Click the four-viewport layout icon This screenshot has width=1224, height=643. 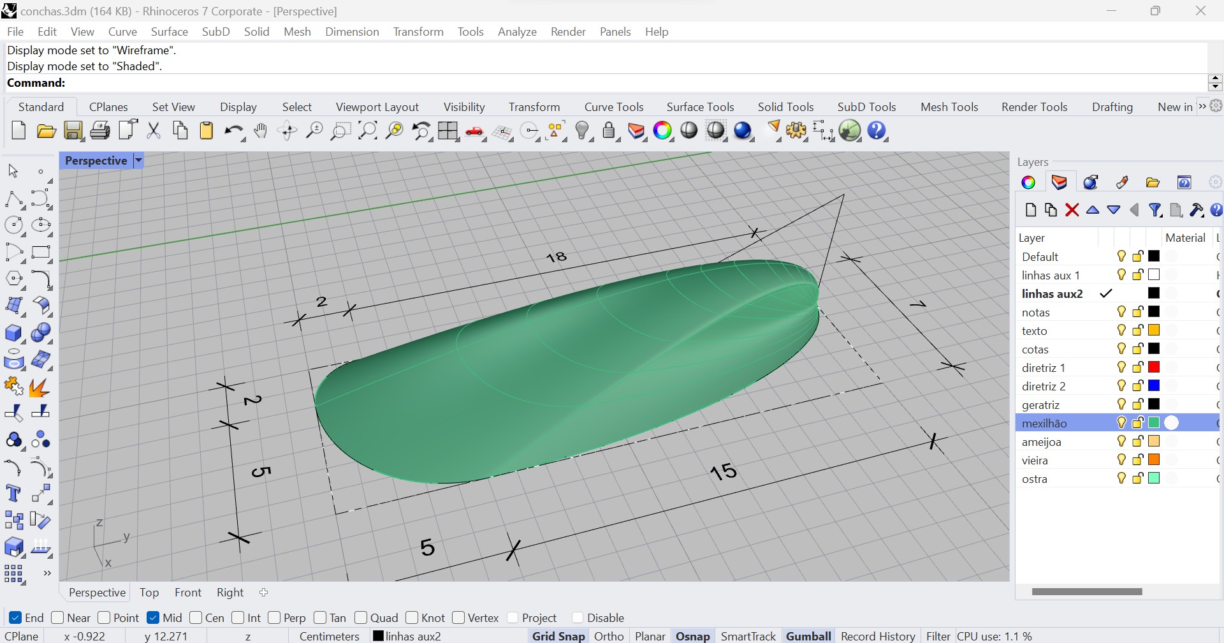(x=448, y=131)
